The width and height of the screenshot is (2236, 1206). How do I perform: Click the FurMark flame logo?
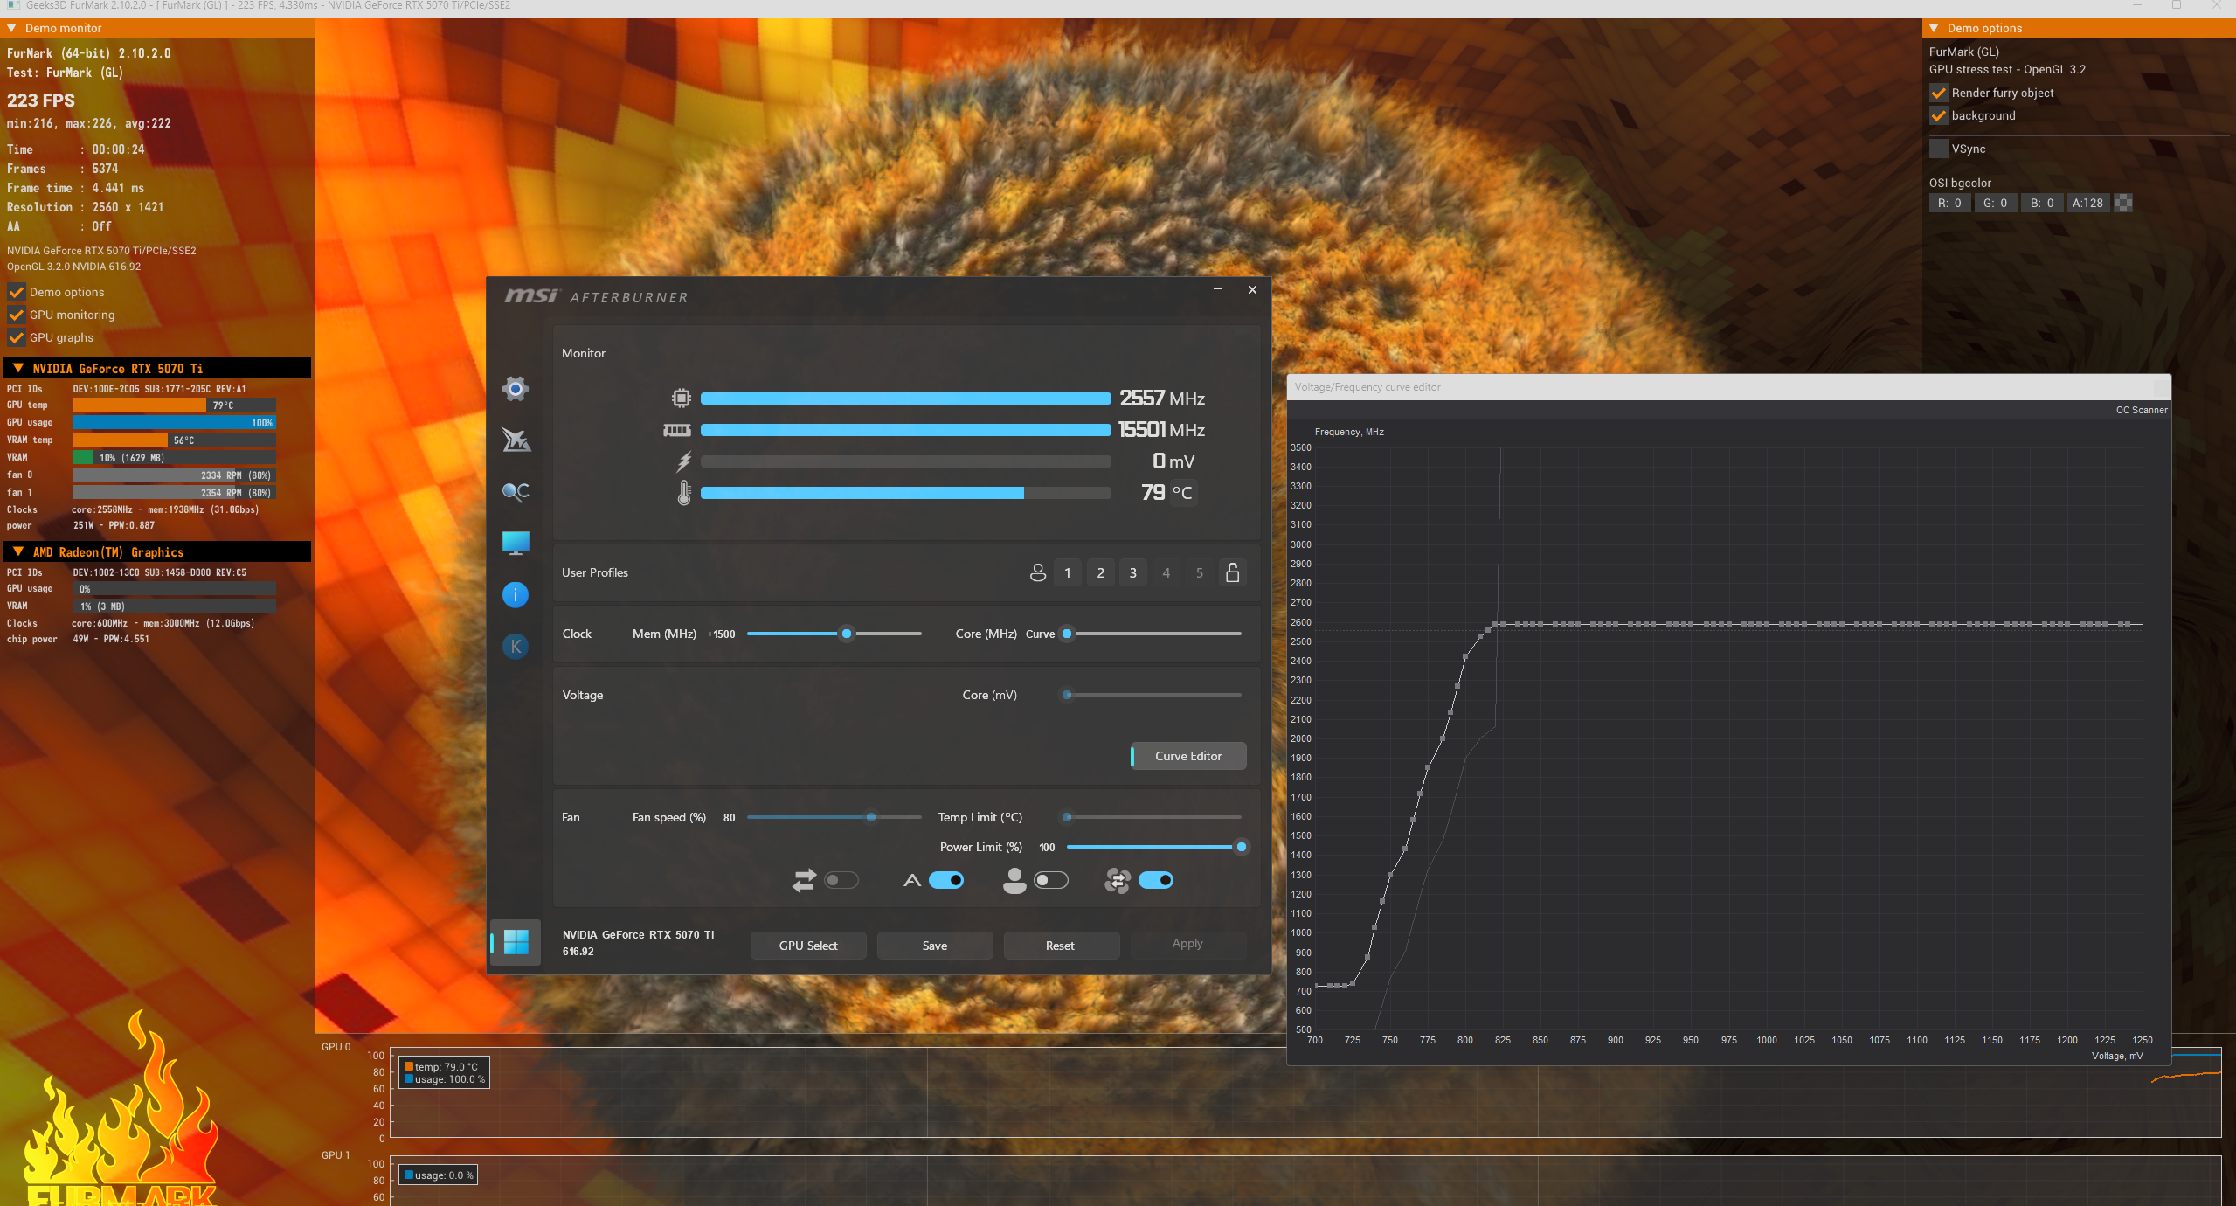click(121, 1110)
